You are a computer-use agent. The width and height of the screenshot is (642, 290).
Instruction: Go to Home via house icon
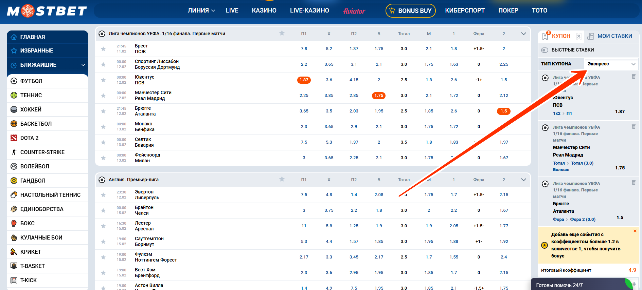14,37
